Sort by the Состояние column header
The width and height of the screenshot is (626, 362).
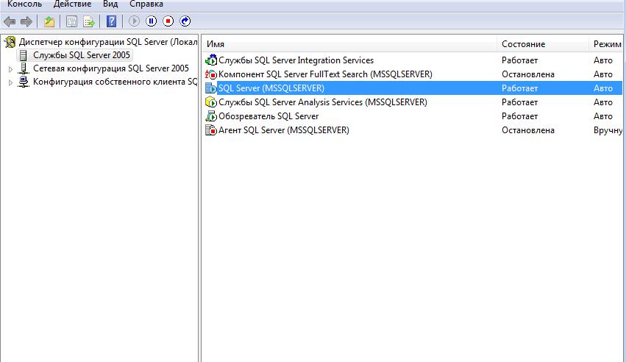pyautogui.click(x=543, y=44)
